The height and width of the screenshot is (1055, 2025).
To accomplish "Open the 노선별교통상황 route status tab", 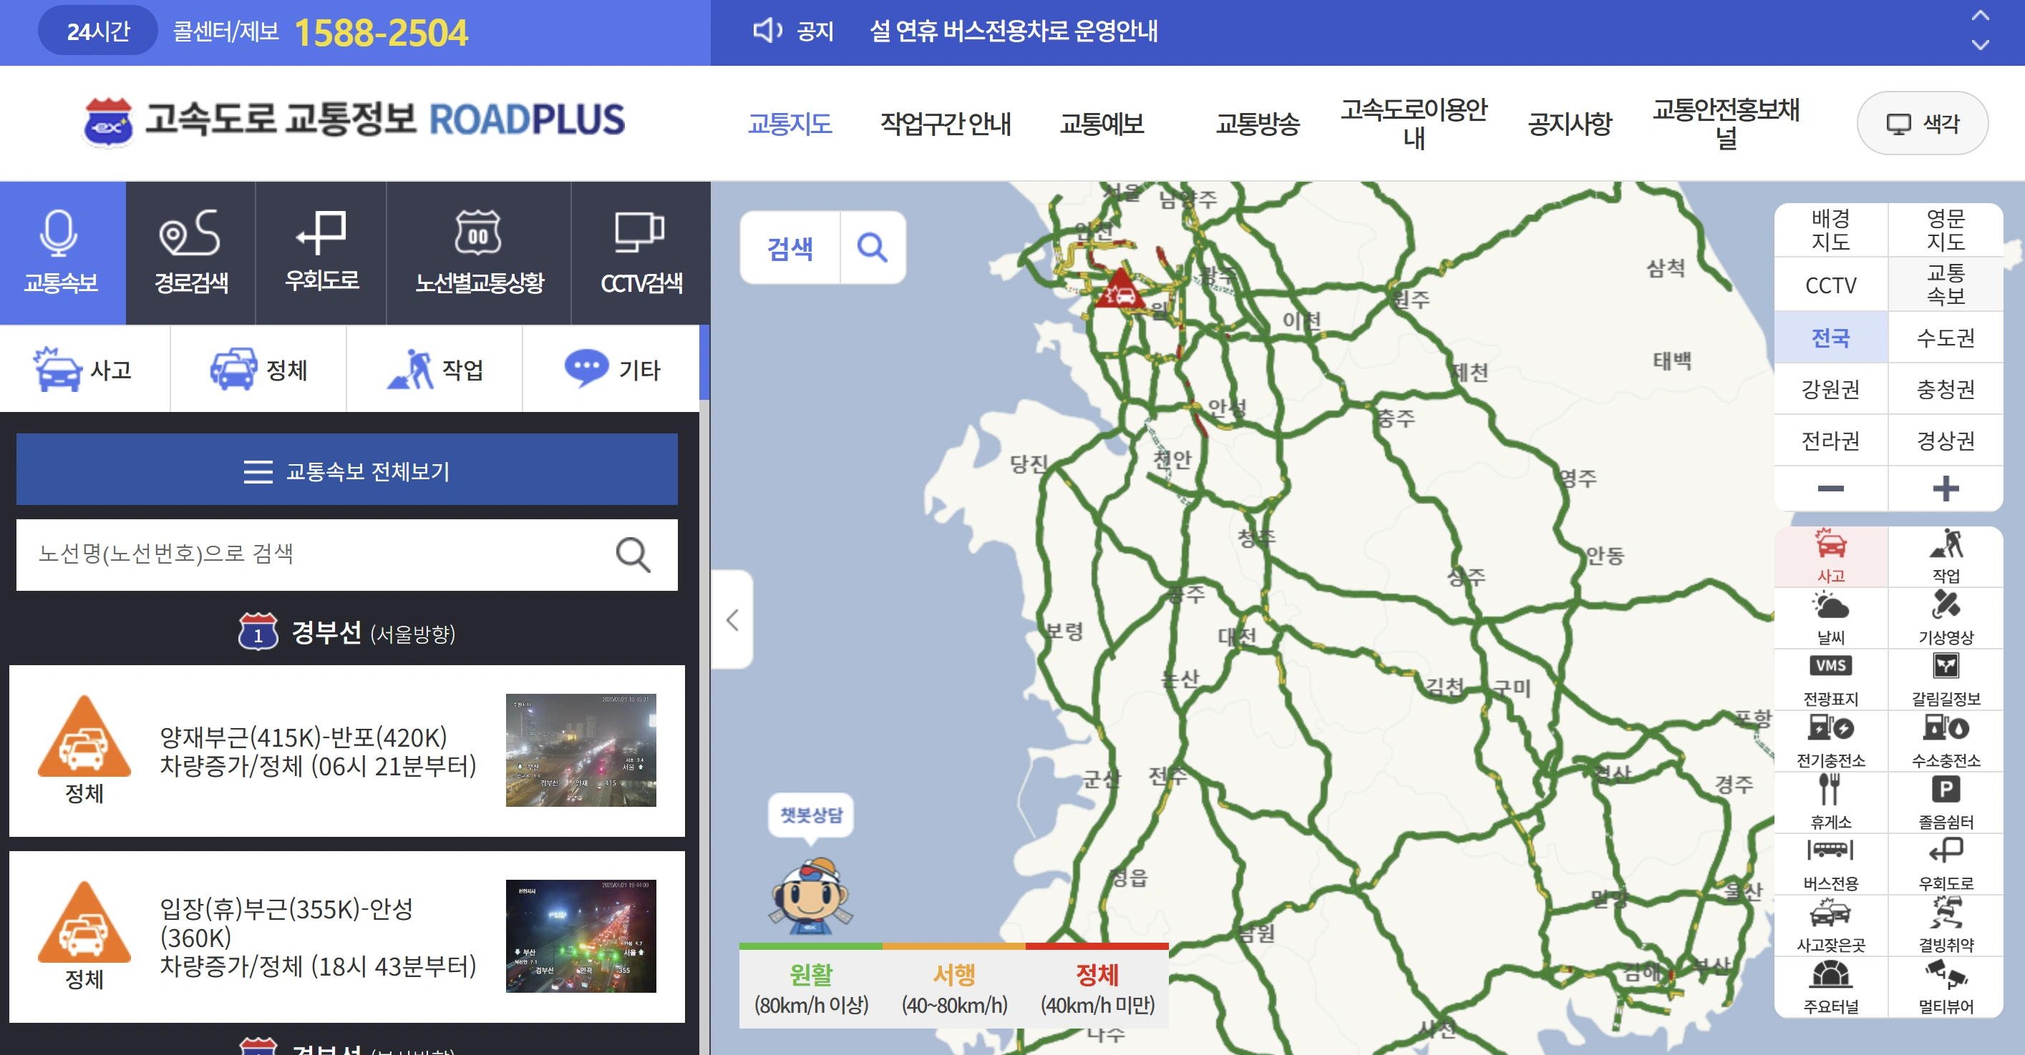I will (x=479, y=253).
